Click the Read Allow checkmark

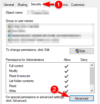66,86
